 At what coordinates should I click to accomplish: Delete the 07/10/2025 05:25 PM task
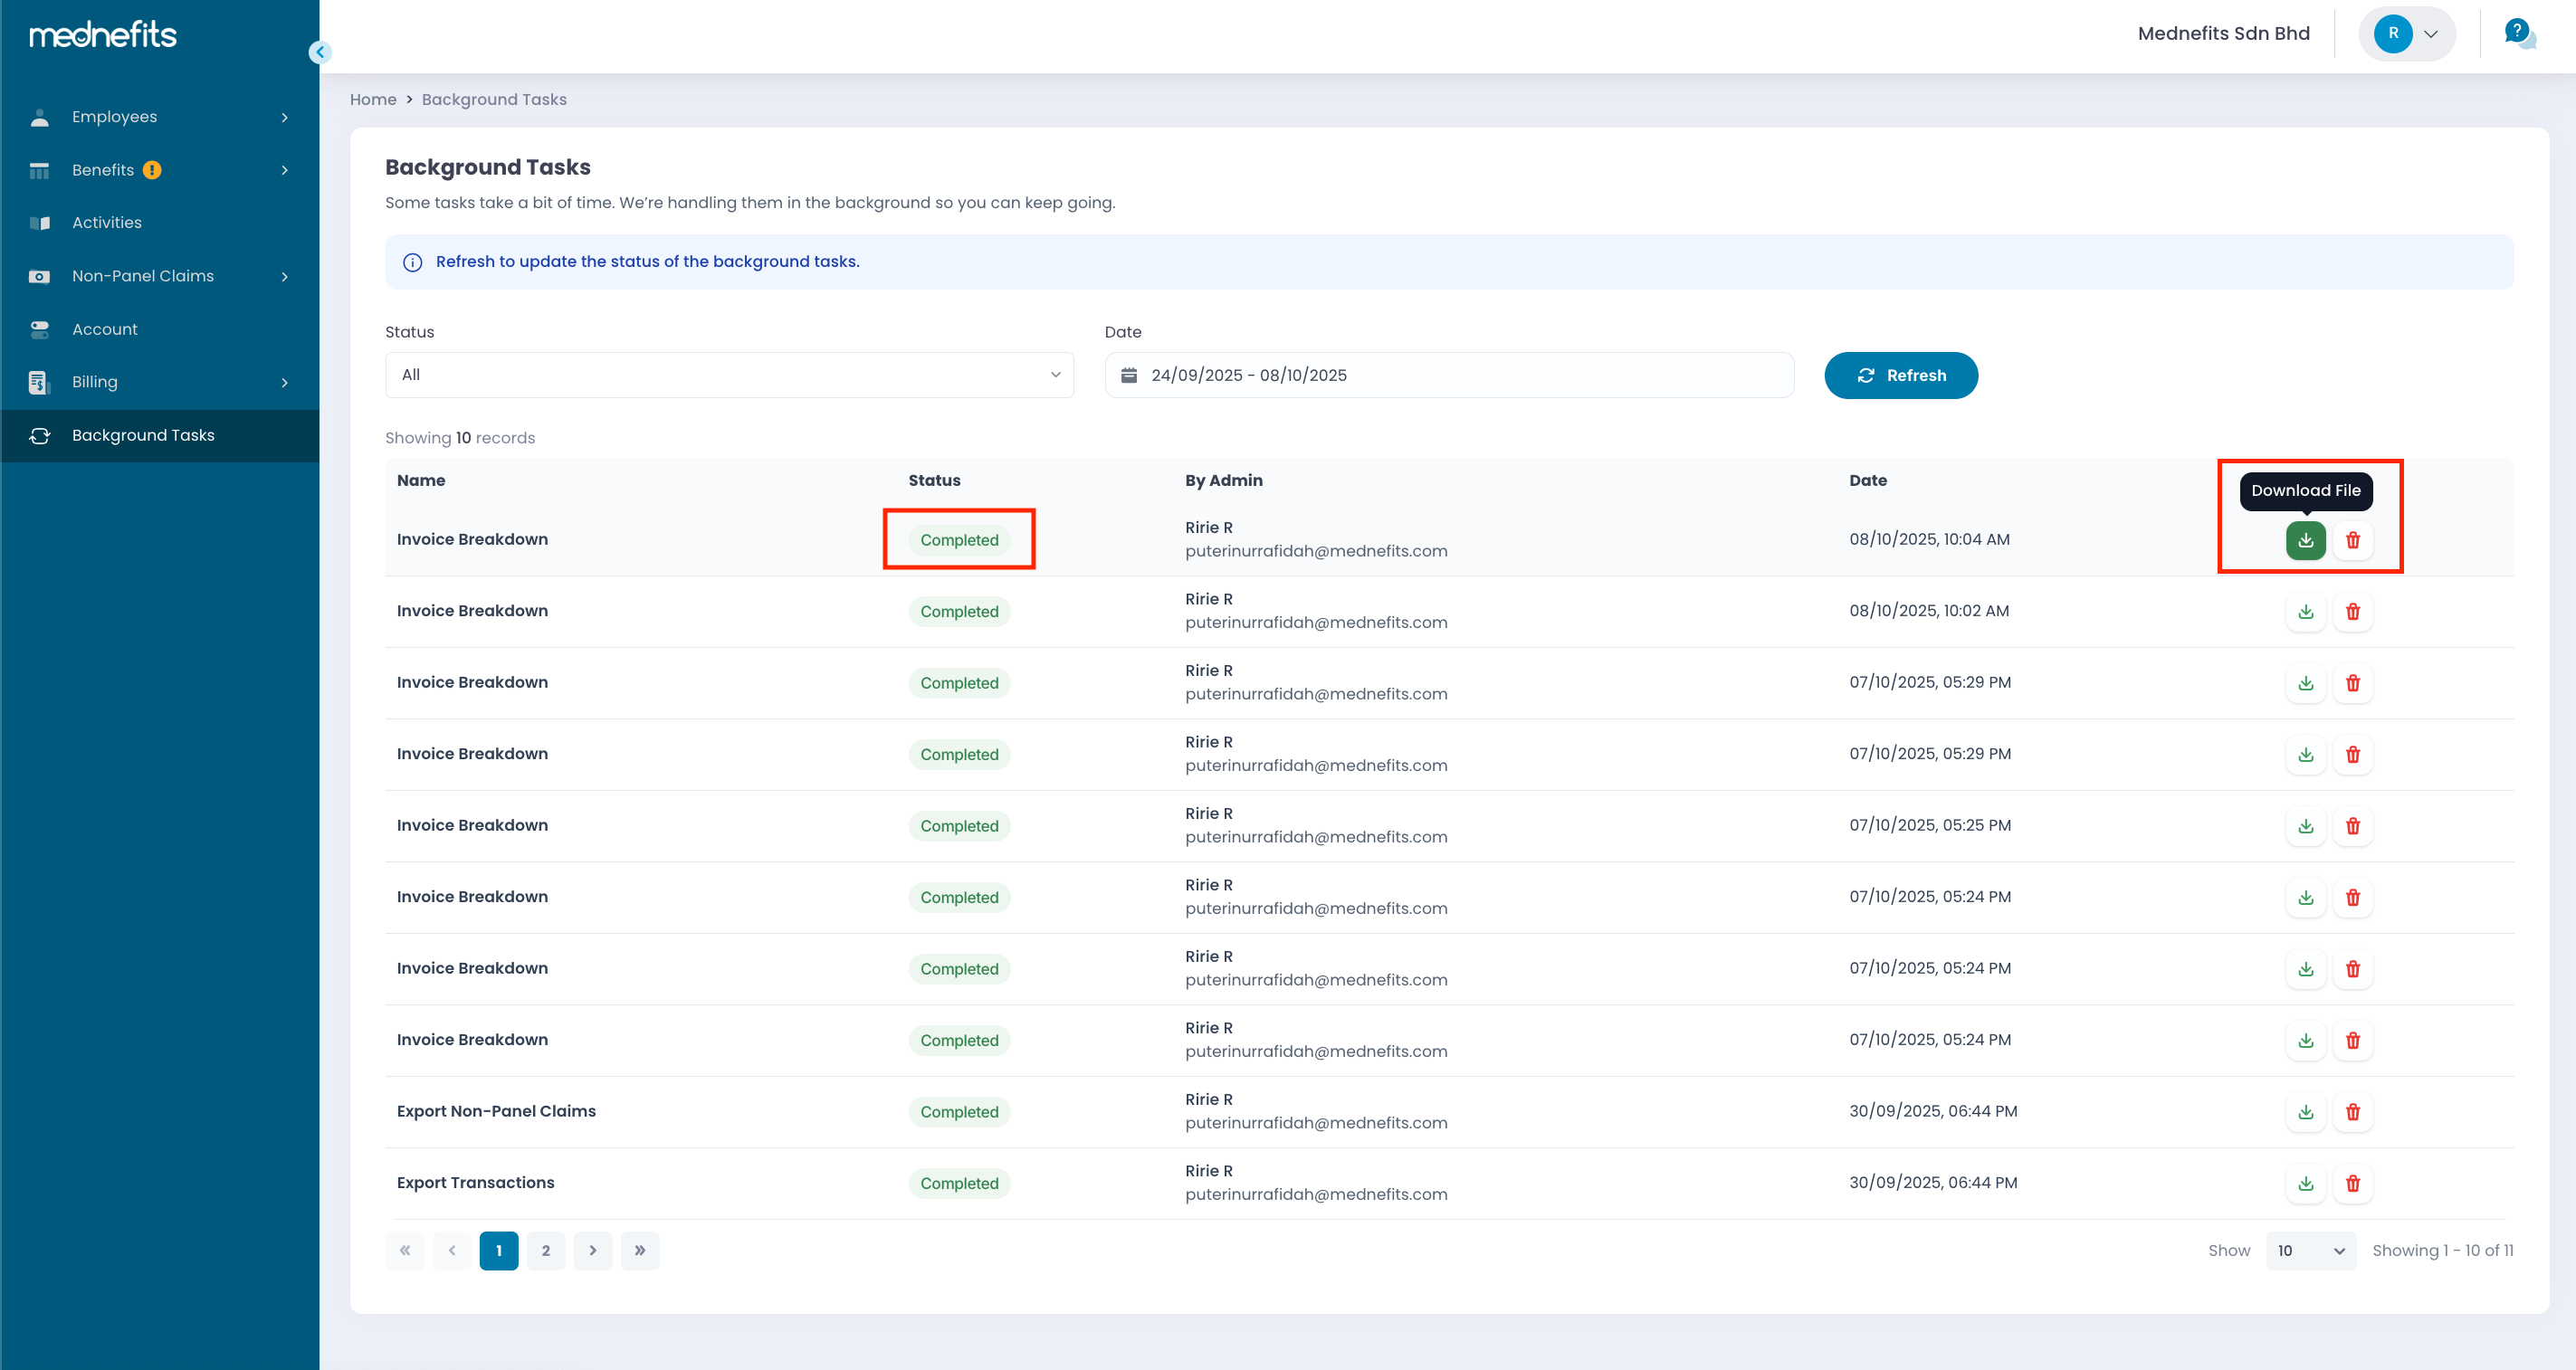point(2352,826)
